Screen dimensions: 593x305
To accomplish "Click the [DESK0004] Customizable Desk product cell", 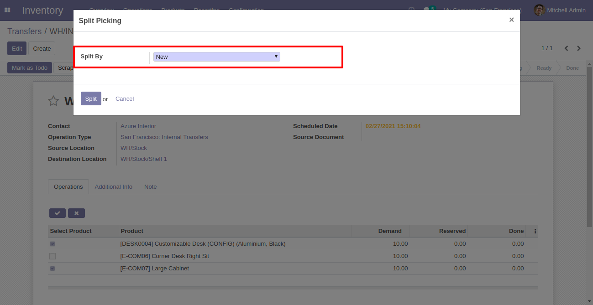I will coord(235,244).
